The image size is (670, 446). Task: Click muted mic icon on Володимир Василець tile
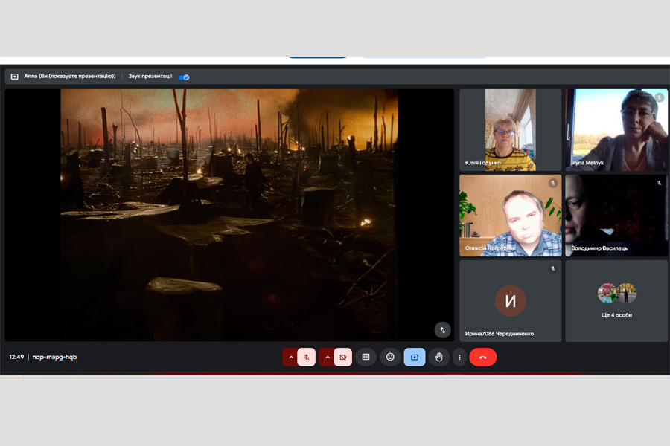point(660,183)
